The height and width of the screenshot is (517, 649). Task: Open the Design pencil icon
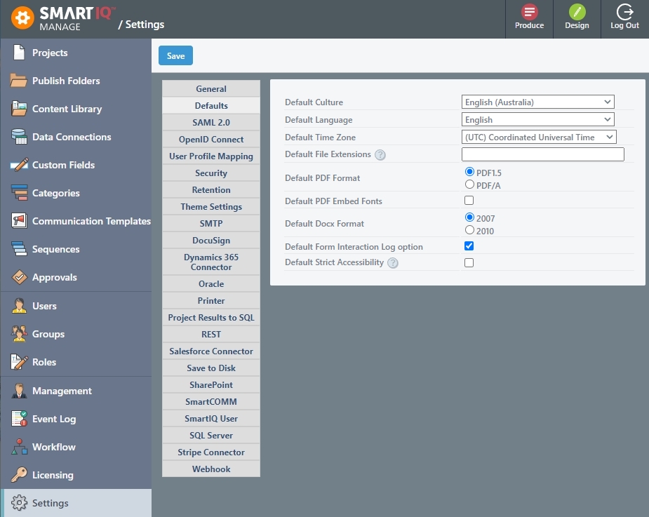point(577,12)
